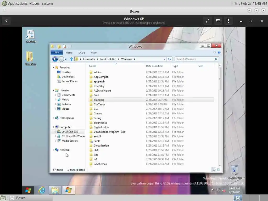This screenshot has width=268, height=201.
Task: Open the Home ribbon tab
Action: (69, 53)
